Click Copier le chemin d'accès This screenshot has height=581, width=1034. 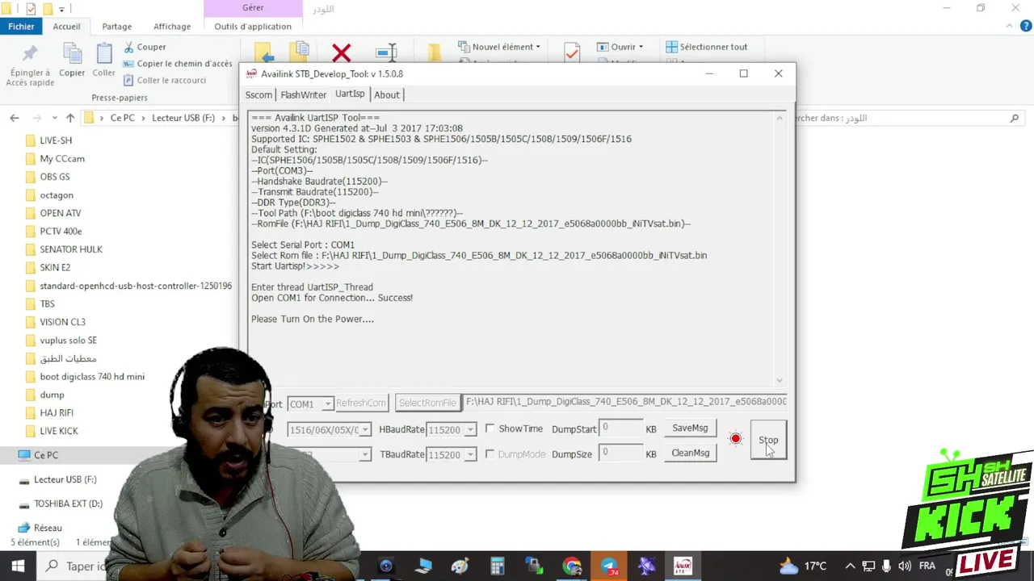point(178,64)
